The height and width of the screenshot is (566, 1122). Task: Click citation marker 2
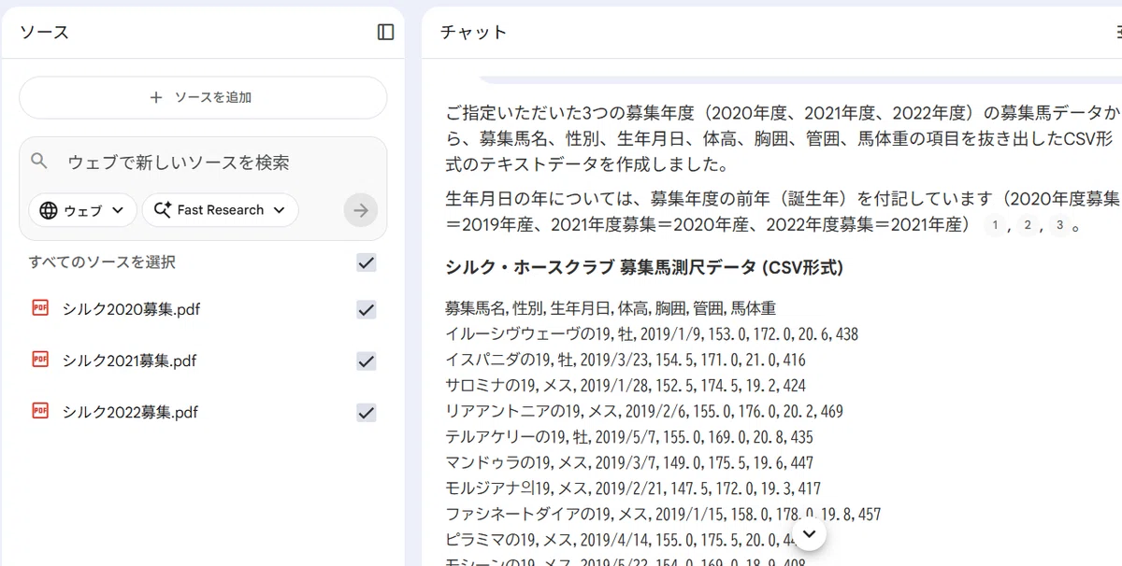[x=1027, y=225]
